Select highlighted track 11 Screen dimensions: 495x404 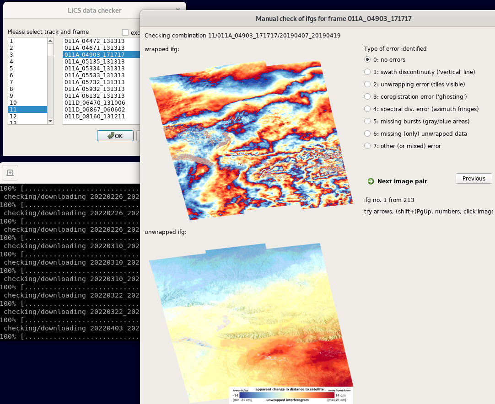27,109
